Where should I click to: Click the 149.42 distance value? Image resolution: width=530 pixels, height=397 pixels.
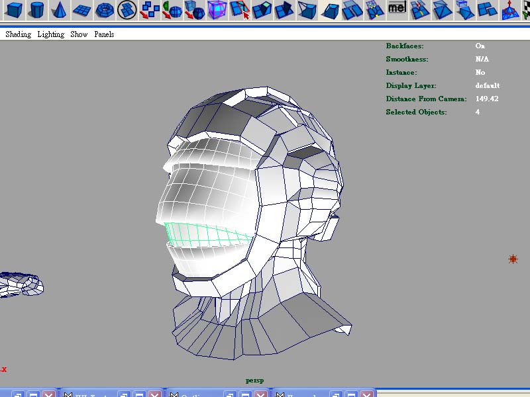(487, 99)
